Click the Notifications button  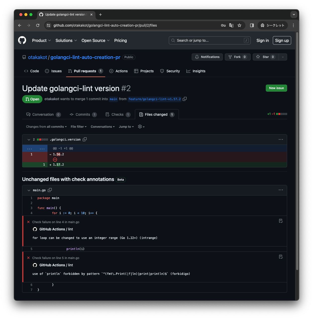coord(207,57)
